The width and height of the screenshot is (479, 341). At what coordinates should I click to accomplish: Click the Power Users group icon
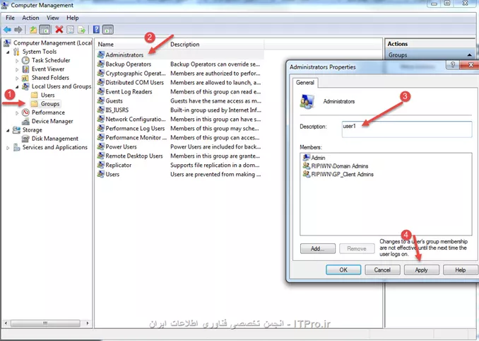[100, 146]
